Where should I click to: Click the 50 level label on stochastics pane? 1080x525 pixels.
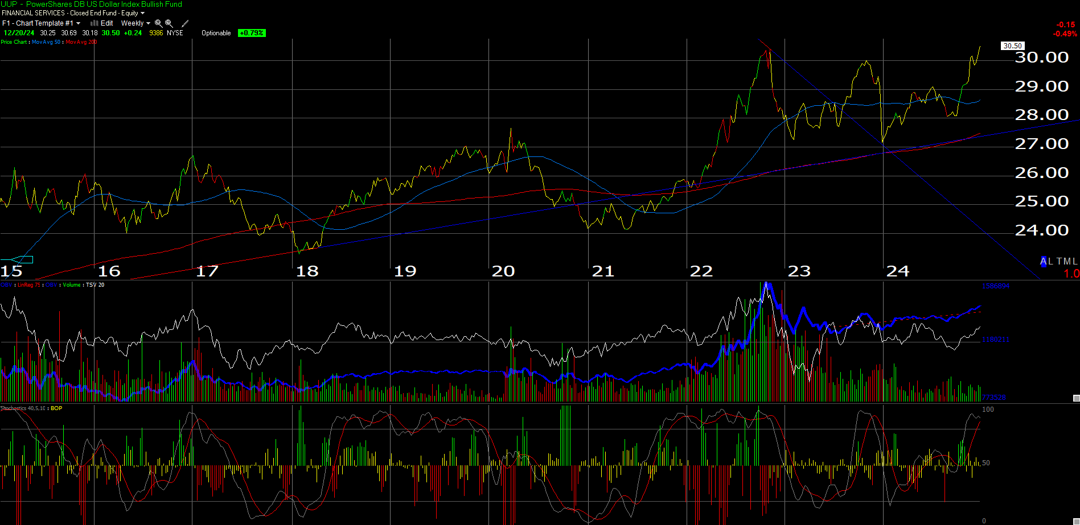click(986, 463)
